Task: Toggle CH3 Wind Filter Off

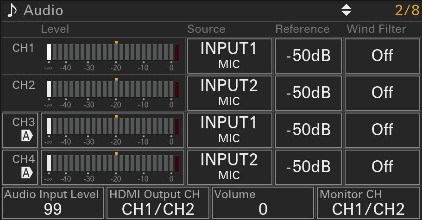Action: pyautogui.click(x=382, y=130)
